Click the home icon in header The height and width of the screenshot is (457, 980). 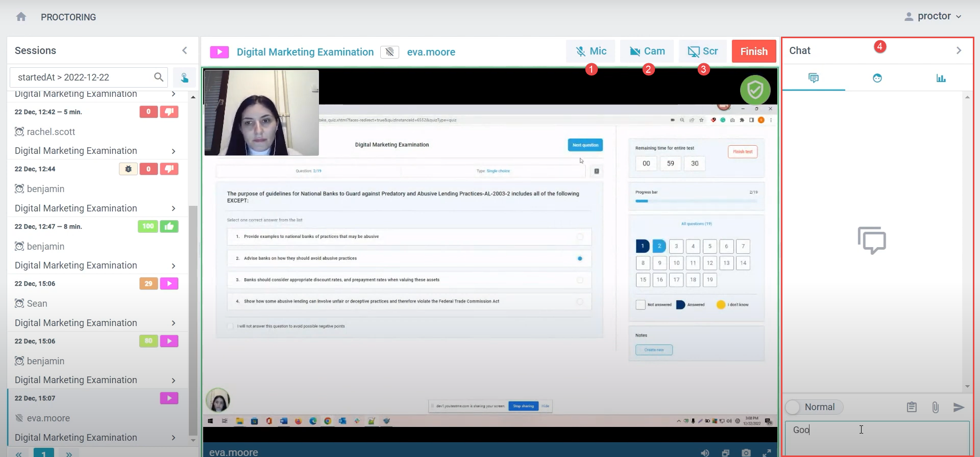pyautogui.click(x=21, y=17)
